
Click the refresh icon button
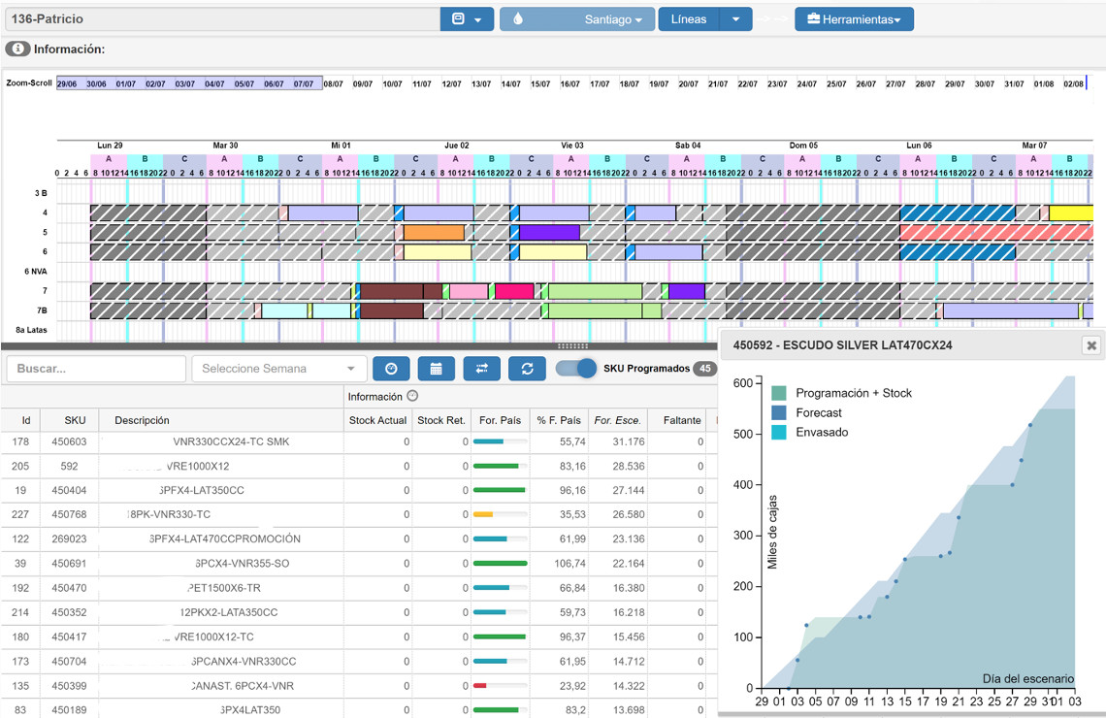[527, 368]
